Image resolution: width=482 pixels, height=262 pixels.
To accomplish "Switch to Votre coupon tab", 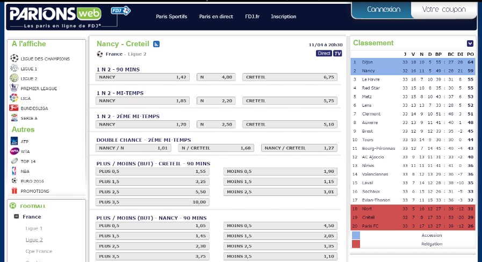I will pyautogui.click(x=443, y=10).
